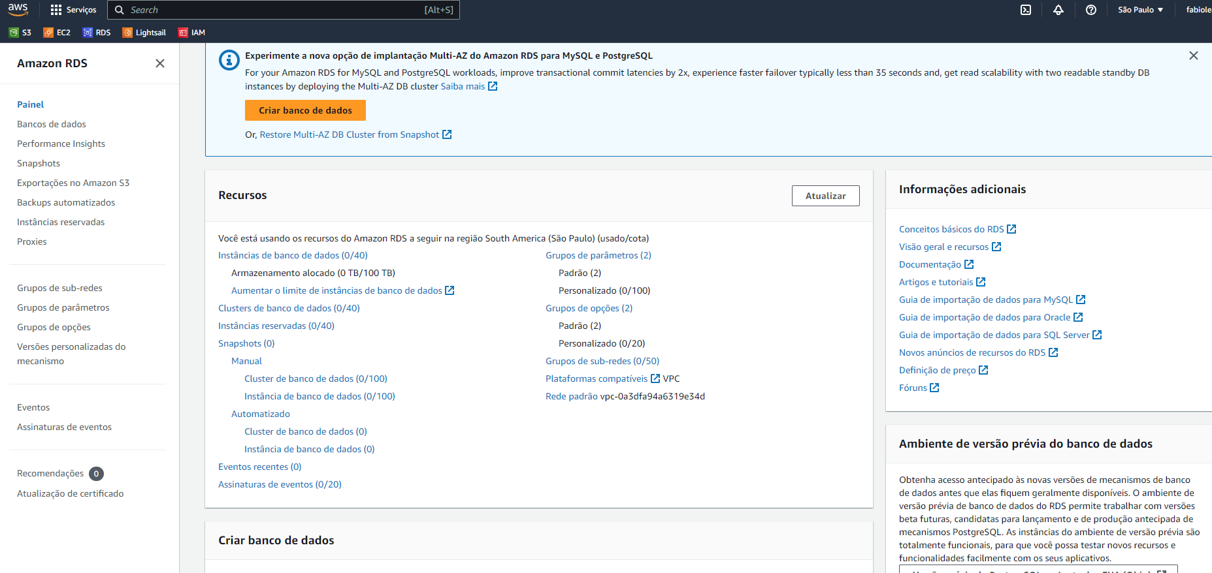Open Visão geral e recursos link
The image size is (1212, 573).
(x=950, y=247)
